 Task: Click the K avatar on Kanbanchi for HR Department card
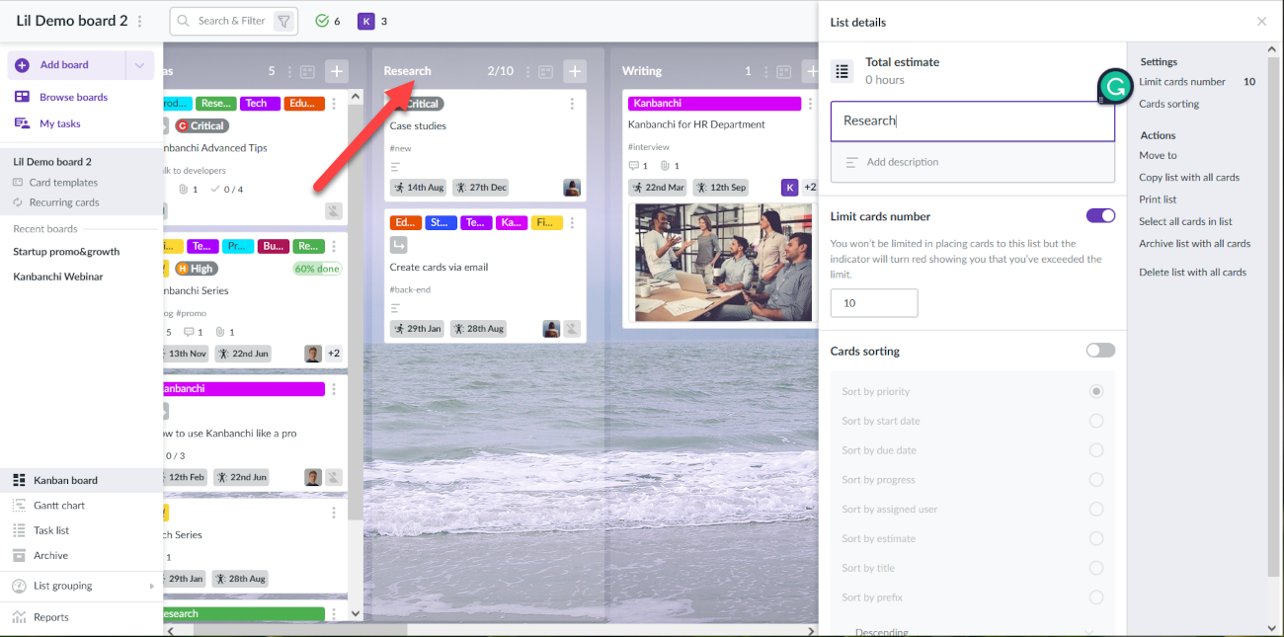pyautogui.click(x=789, y=188)
